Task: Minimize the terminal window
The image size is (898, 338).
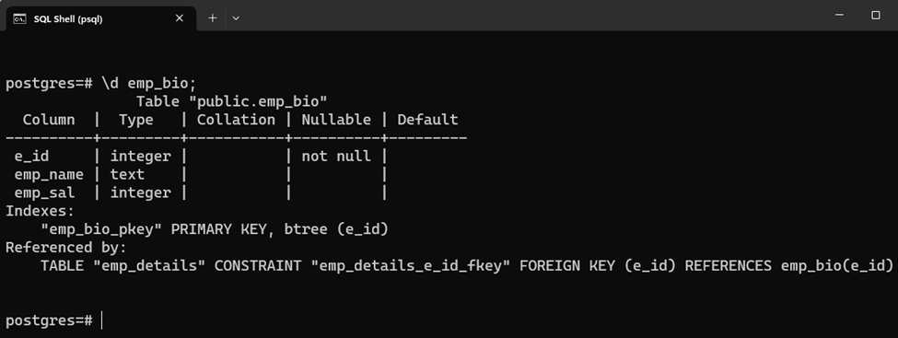Action: 840,16
